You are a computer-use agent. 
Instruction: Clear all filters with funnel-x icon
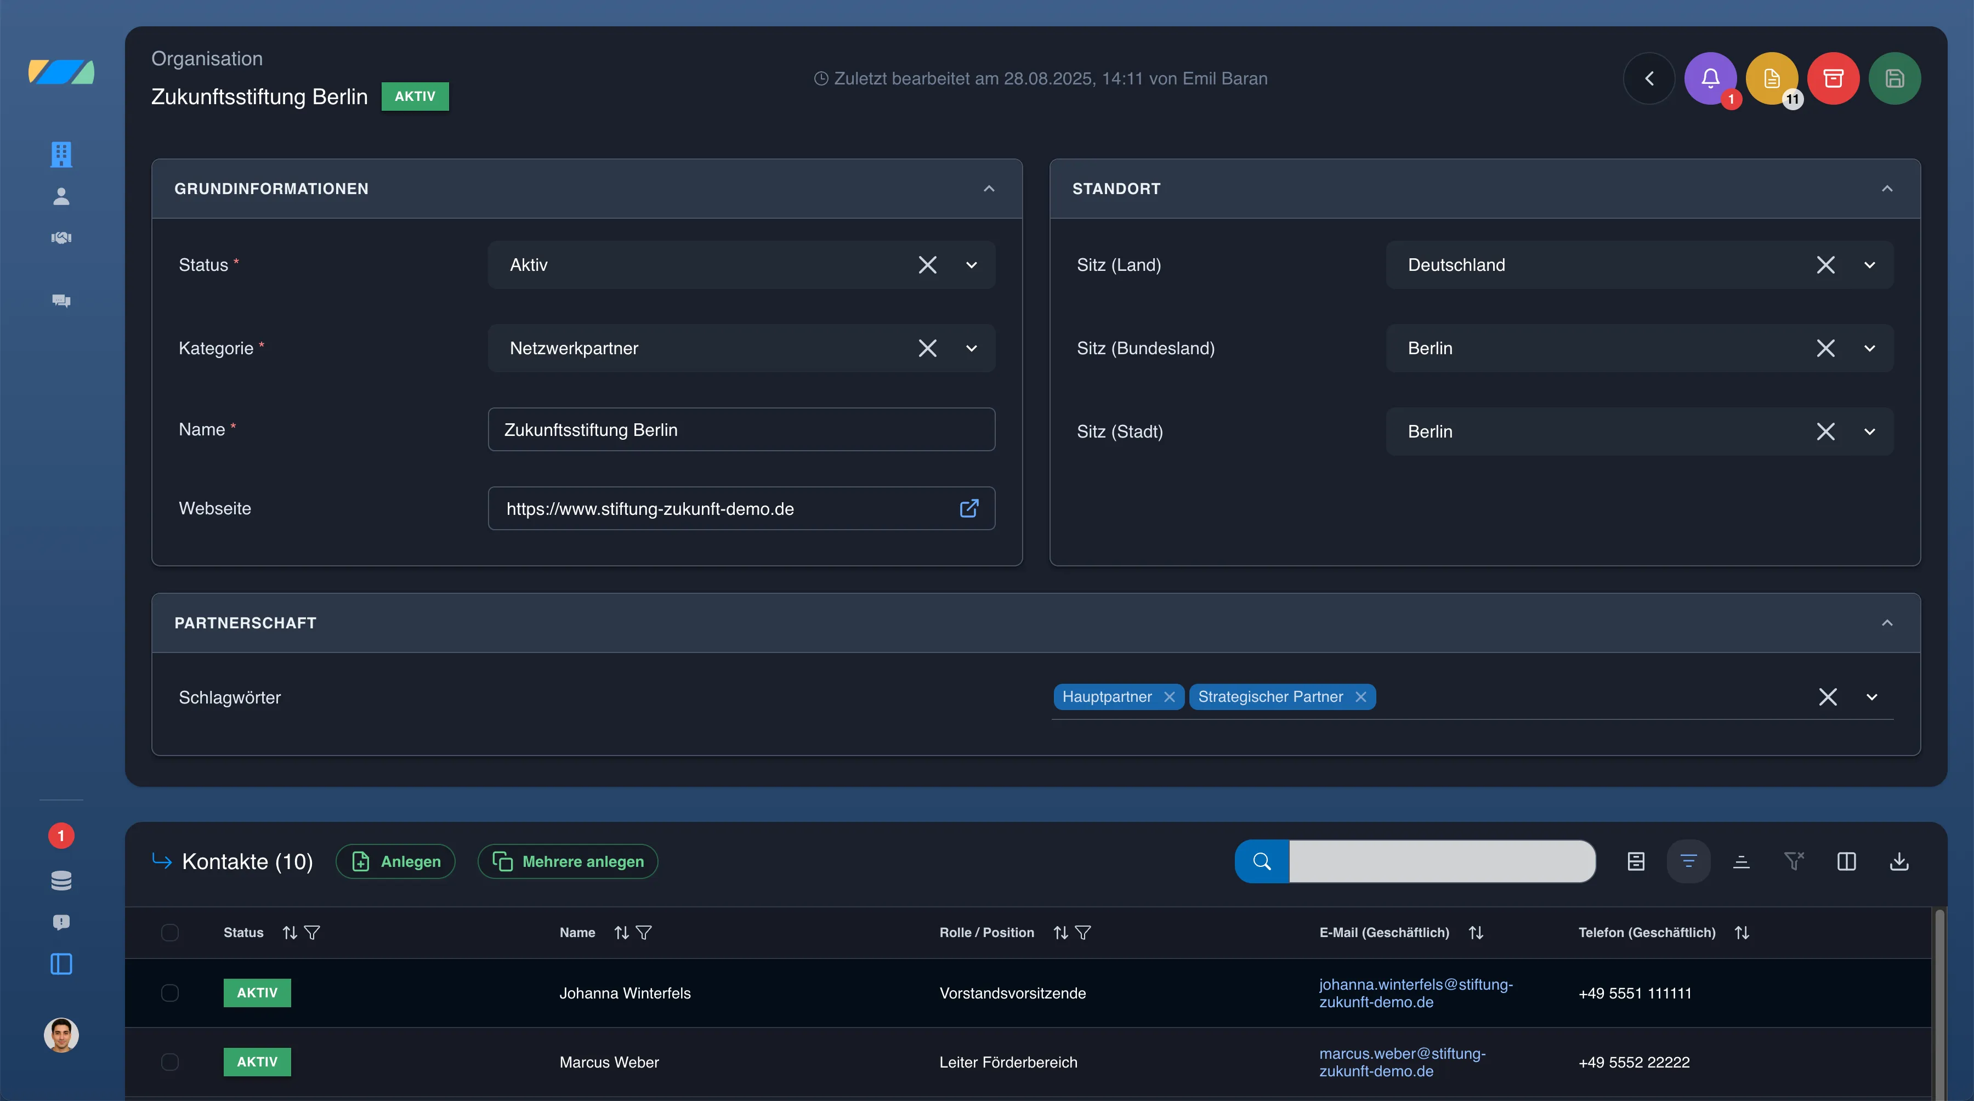click(1793, 861)
